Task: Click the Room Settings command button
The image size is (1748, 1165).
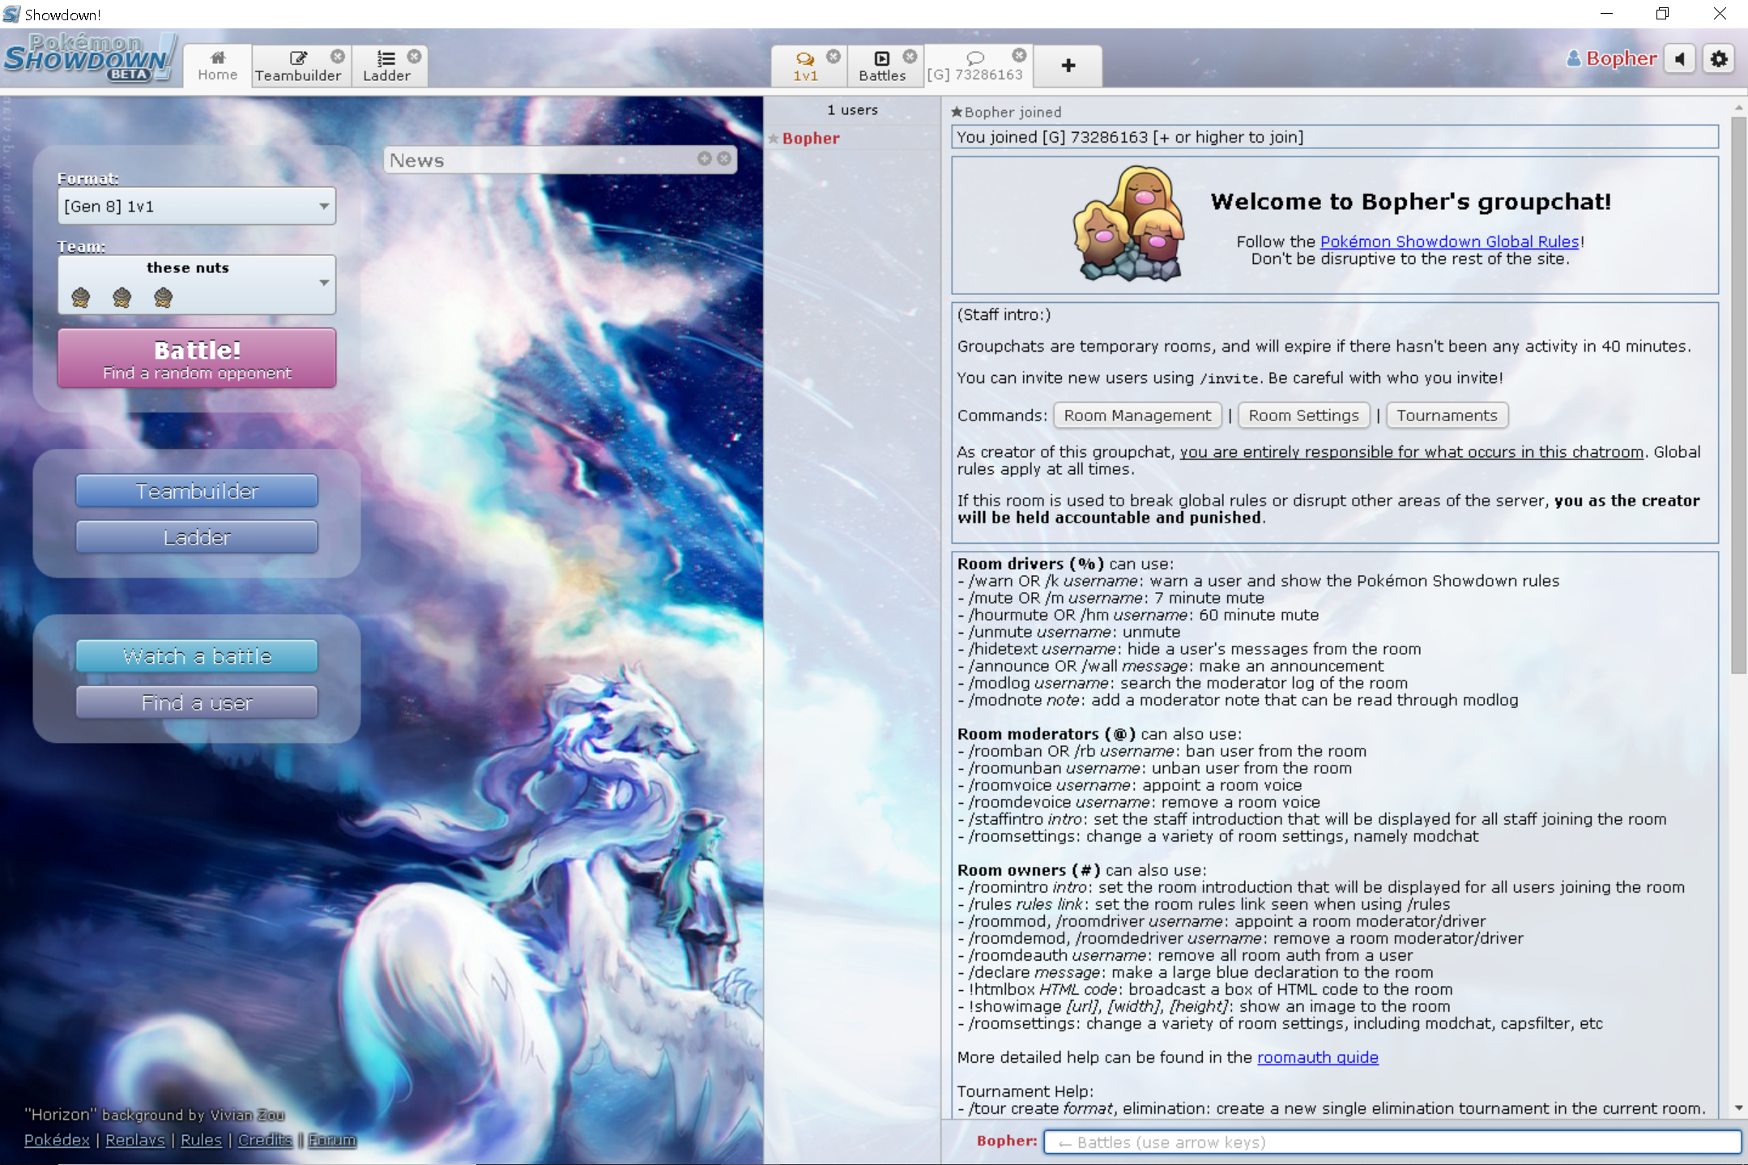Action: (1303, 416)
